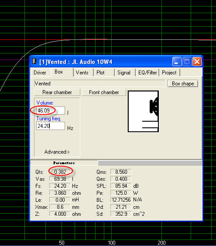Select the Rear chamber button
The height and width of the screenshot is (246, 216).
(57, 92)
